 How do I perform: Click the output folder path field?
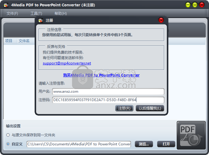79,144
